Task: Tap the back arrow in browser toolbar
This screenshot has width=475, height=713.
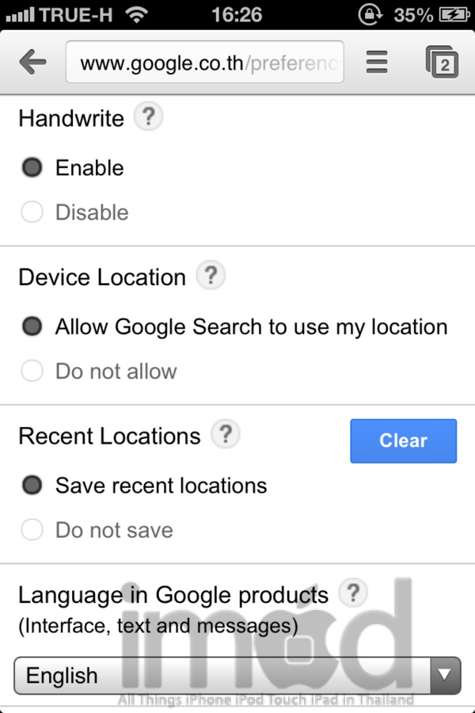Action: point(32,62)
